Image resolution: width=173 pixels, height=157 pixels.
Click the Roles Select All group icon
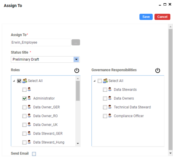25,81
